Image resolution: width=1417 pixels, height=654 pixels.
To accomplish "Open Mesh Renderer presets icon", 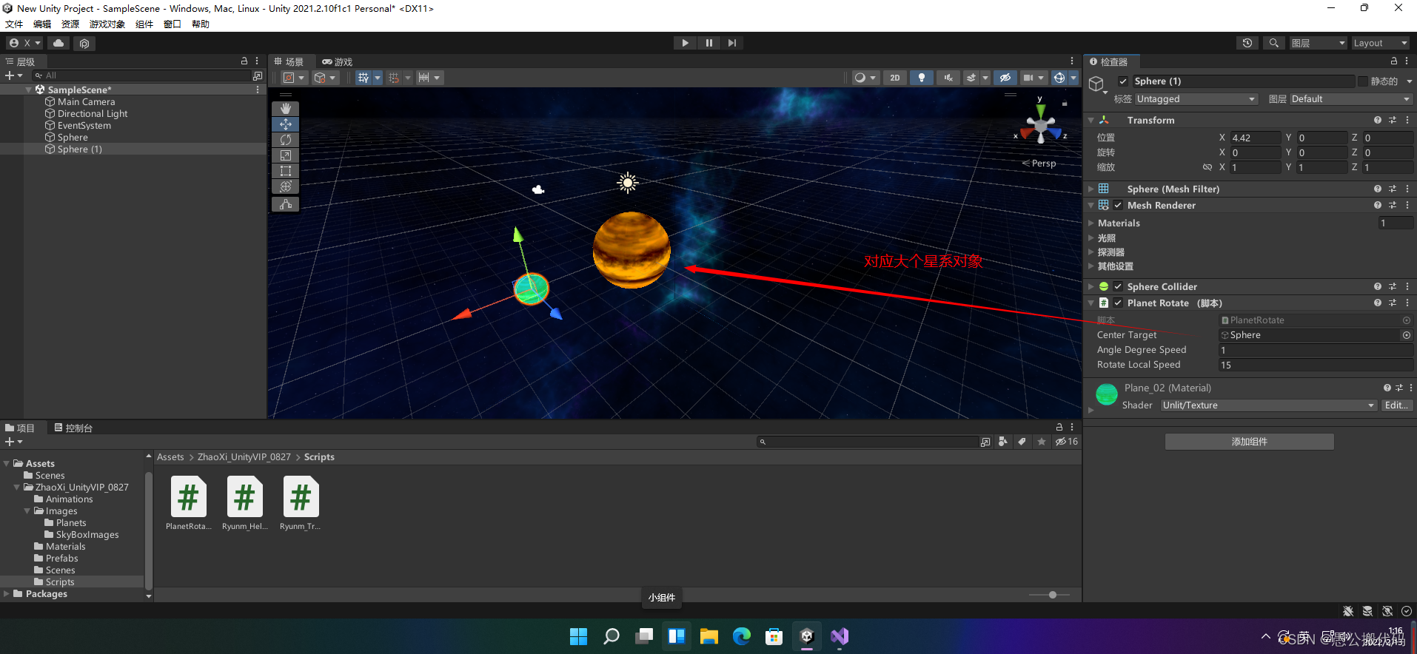I will [1392, 205].
